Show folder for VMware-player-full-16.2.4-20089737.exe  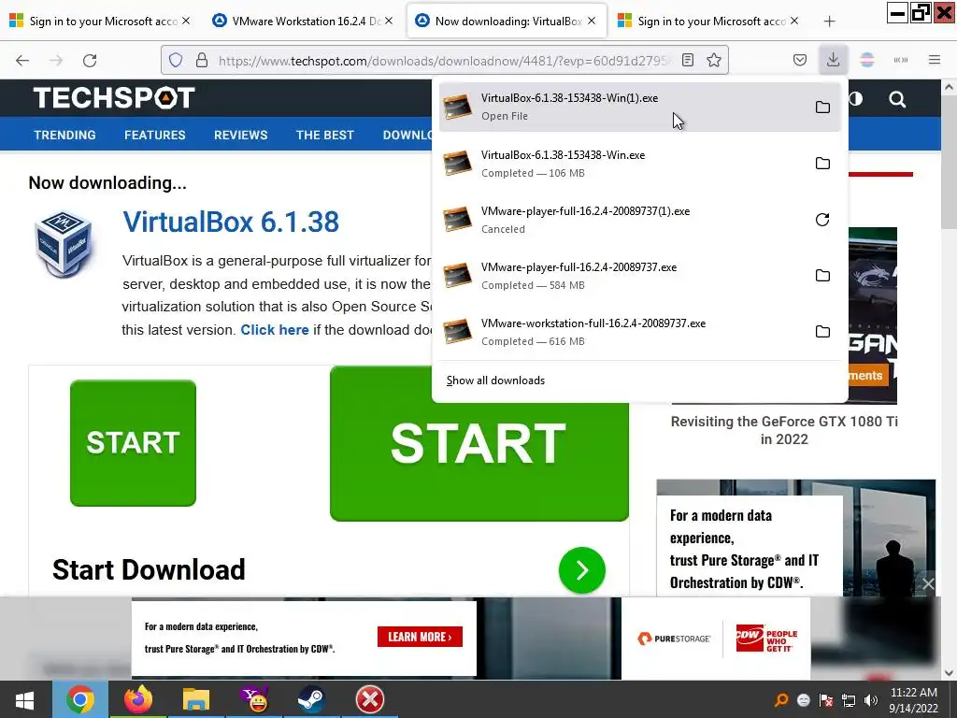coord(822,276)
